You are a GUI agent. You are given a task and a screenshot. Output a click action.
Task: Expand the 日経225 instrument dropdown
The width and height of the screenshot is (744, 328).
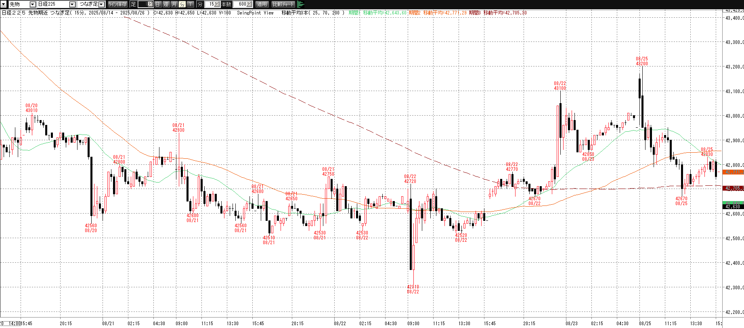pos(72,4)
